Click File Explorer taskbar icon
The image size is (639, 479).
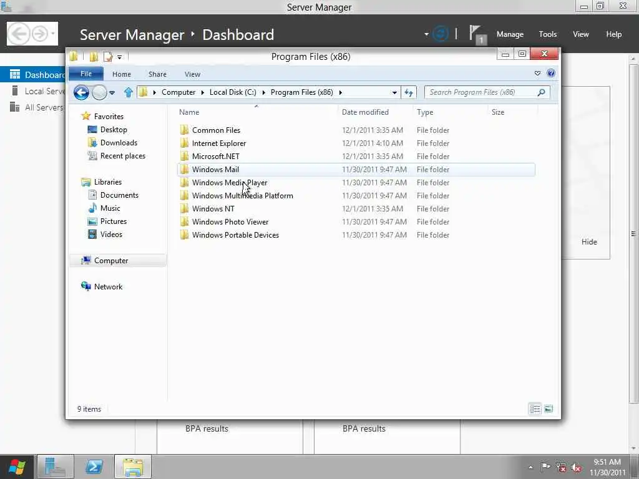pos(133,467)
